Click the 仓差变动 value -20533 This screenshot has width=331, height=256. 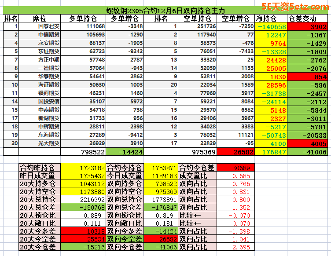[307, 135]
